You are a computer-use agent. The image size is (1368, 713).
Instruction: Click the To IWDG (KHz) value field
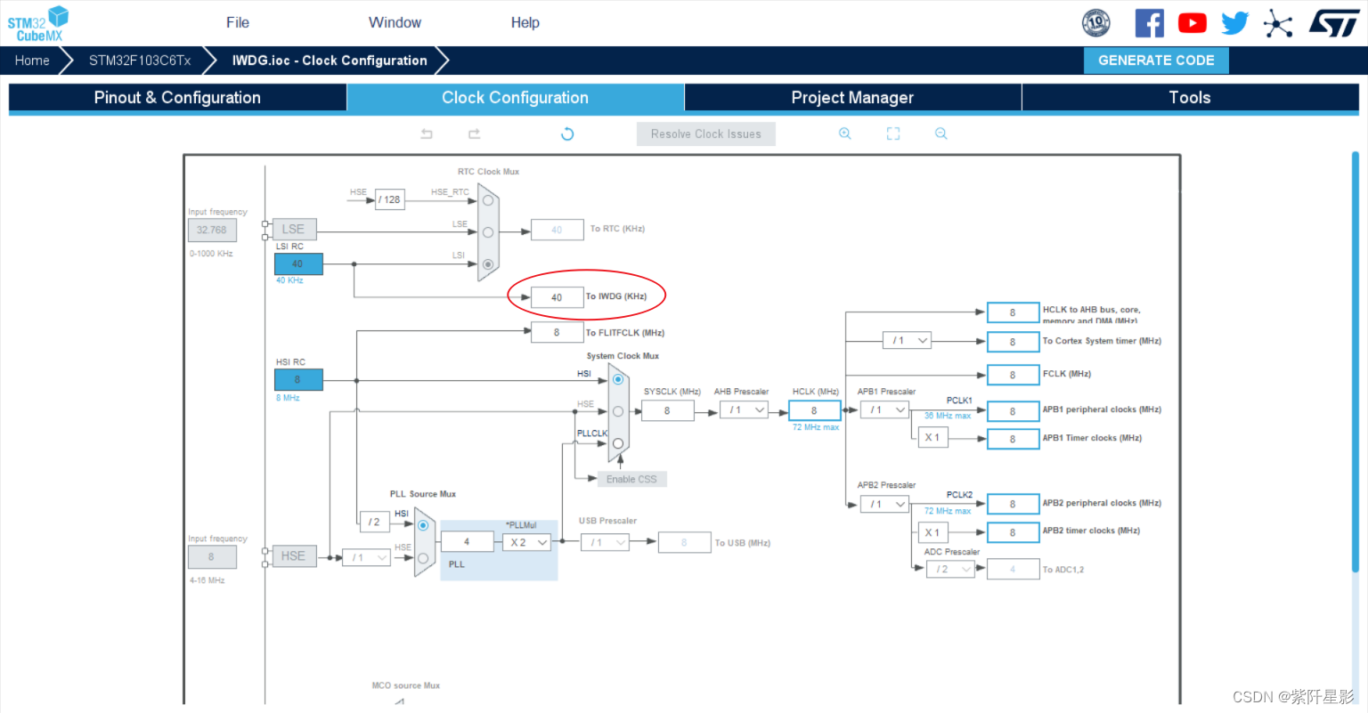557,297
